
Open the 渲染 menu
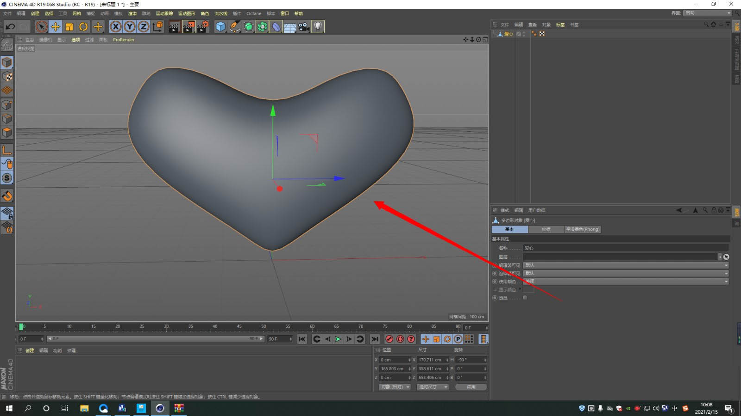[132, 13]
